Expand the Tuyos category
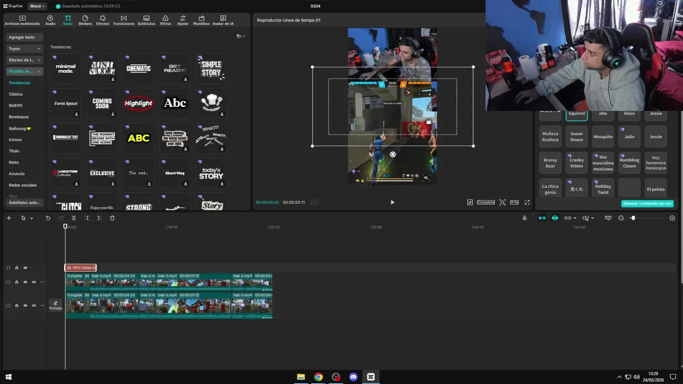The image size is (683, 384). coord(25,49)
